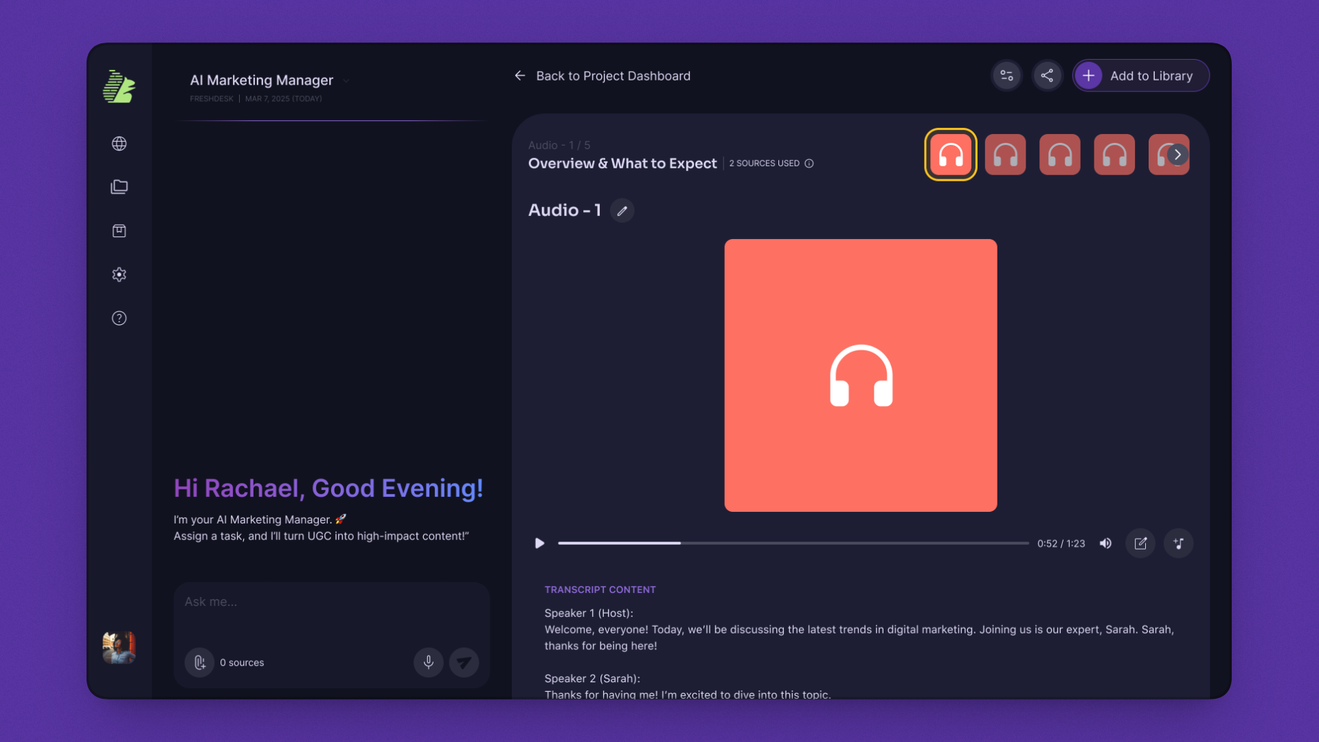Seek on the audio progress bar

793,543
